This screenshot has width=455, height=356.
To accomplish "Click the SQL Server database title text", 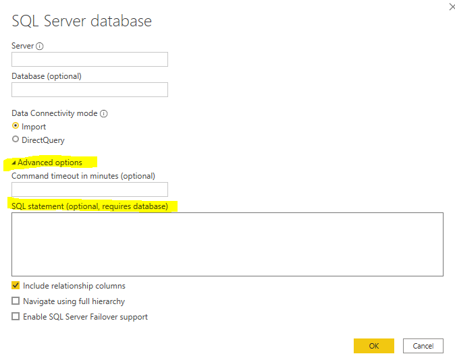I will tap(82, 21).
